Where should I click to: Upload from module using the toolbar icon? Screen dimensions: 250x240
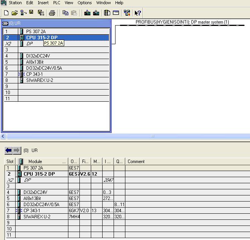coord(96,13)
